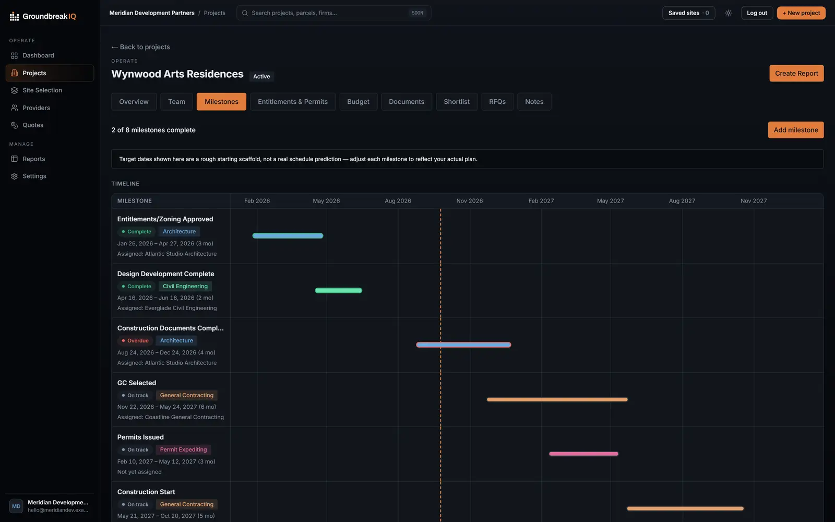Go back via Back to projects link
Image resolution: width=835 pixels, height=522 pixels.
[x=141, y=47]
